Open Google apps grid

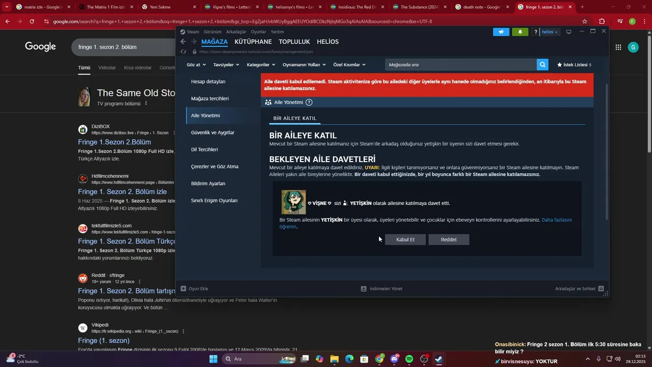tap(618, 47)
